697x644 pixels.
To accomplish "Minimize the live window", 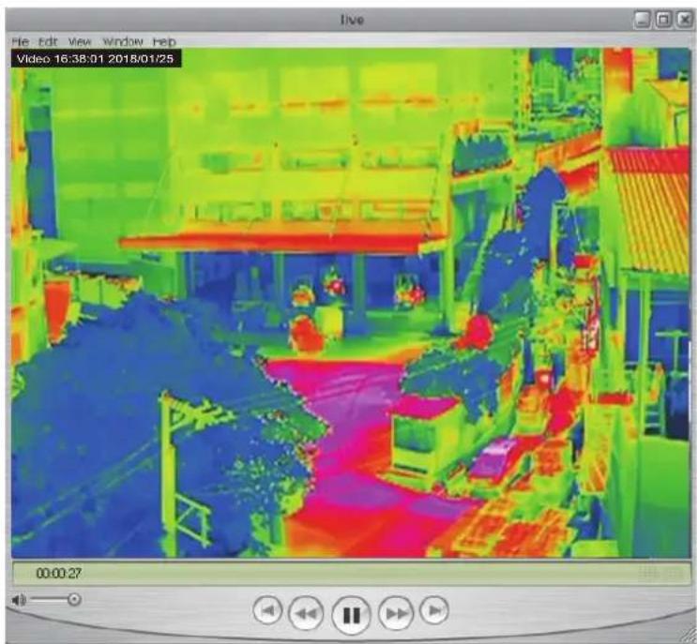I will (642, 20).
